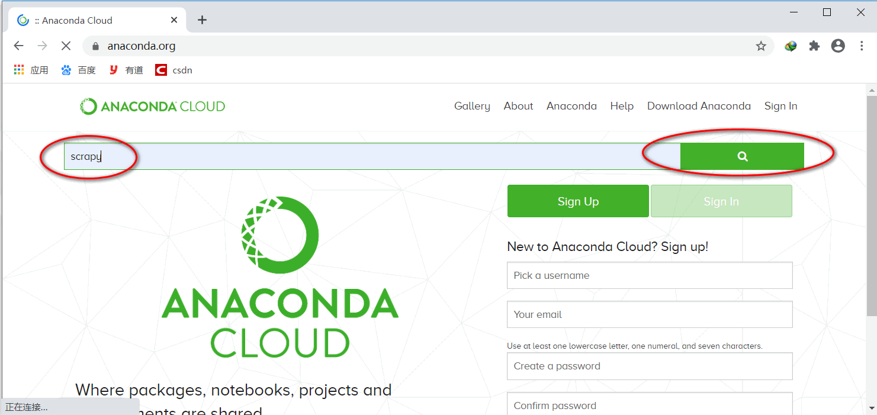Click the page scrollbar down arrow
The width and height of the screenshot is (877, 415).
[x=872, y=408]
